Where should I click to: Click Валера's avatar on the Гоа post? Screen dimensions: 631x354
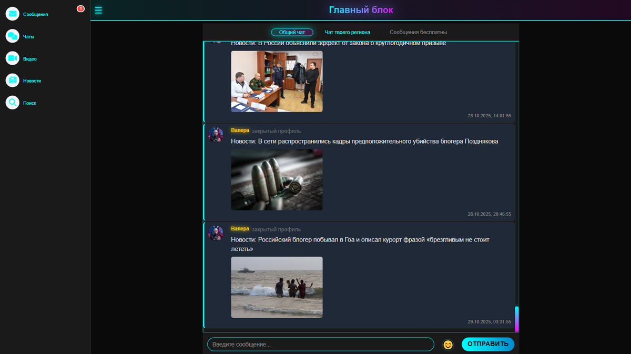pos(216,233)
